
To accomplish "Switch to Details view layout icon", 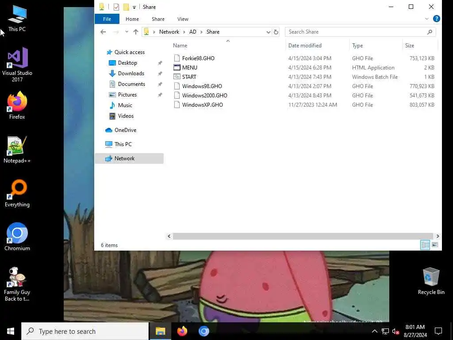I will point(425,245).
